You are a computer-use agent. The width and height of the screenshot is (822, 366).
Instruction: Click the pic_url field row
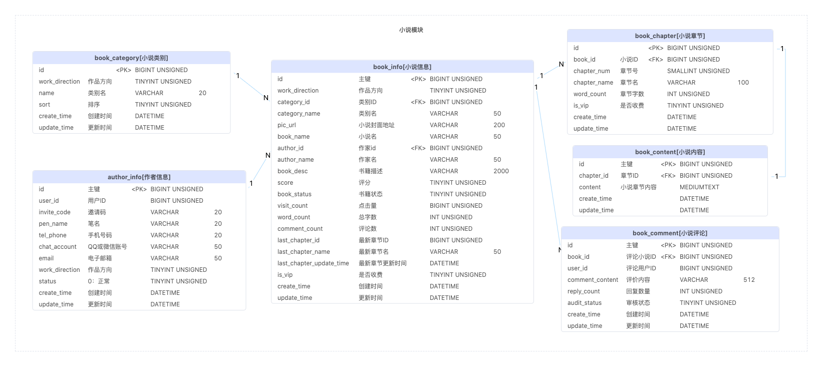tap(402, 125)
